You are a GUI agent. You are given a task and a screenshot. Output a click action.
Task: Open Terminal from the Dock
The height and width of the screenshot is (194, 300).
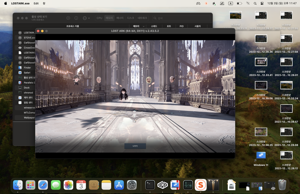tap(150, 185)
